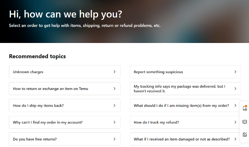Expand Why can't I find my order chevron
This screenshot has height=147, width=249.
pyautogui.click(x=115, y=122)
